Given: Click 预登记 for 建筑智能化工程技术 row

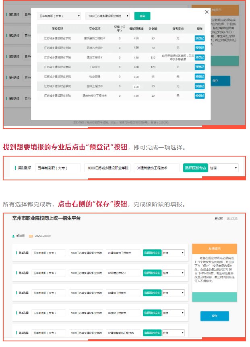Looking at the screenshot, I should pyautogui.click(x=200, y=96).
